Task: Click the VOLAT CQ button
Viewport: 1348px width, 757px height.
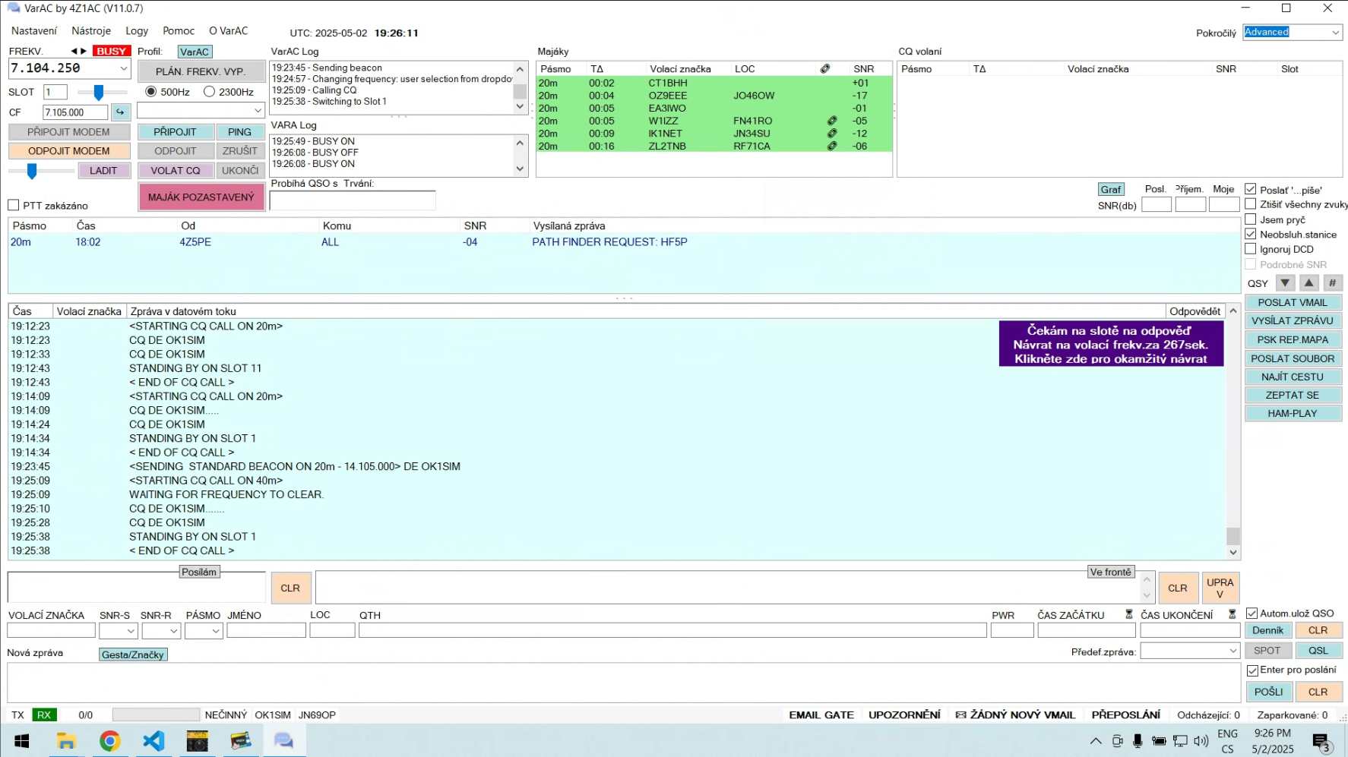Action: point(176,171)
